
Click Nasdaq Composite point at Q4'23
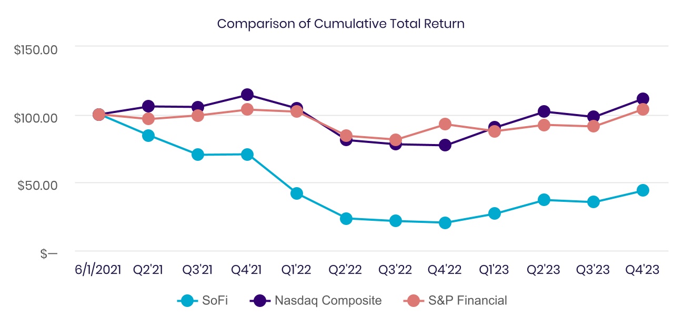pyautogui.click(x=642, y=99)
